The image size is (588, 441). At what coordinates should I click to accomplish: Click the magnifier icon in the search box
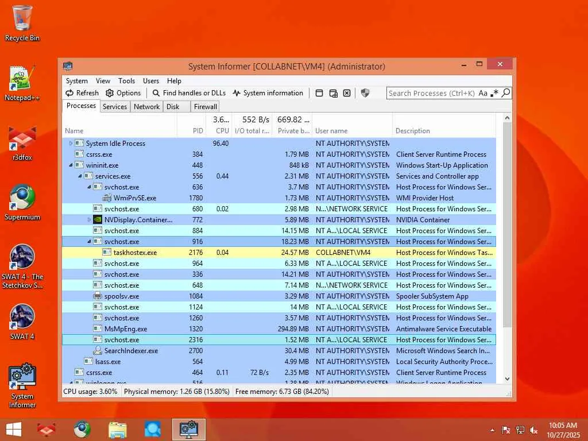tap(505, 92)
